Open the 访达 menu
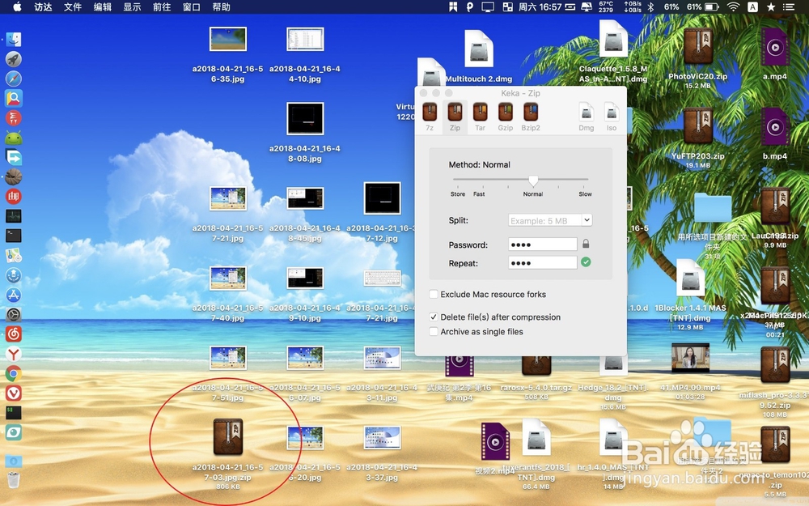This screenshot has height=506, width=809. point(43,7)
